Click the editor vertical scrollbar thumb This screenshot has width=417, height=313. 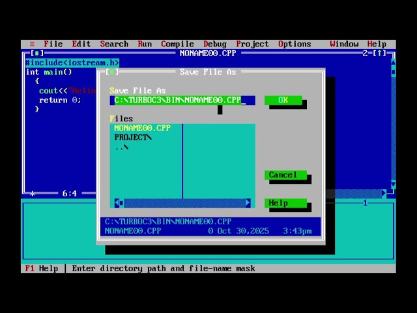394,72
